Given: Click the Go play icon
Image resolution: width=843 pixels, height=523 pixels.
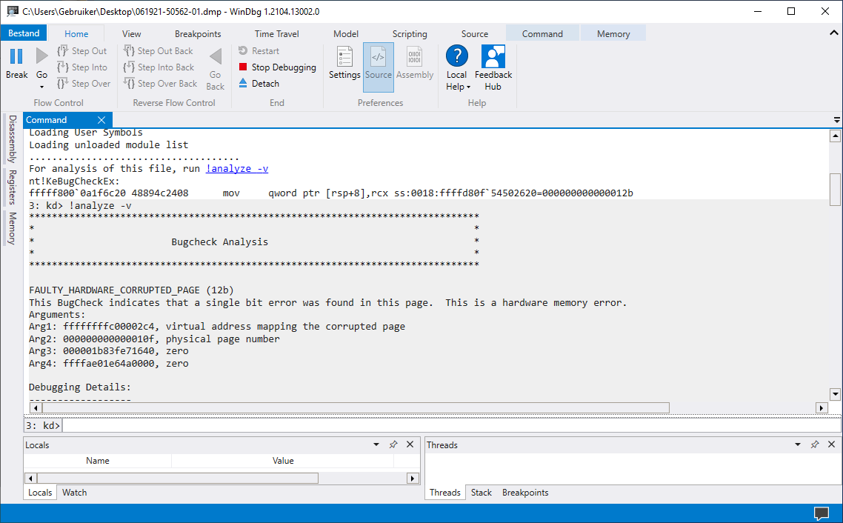Looking at the screenshot, I should pos(41,56).
